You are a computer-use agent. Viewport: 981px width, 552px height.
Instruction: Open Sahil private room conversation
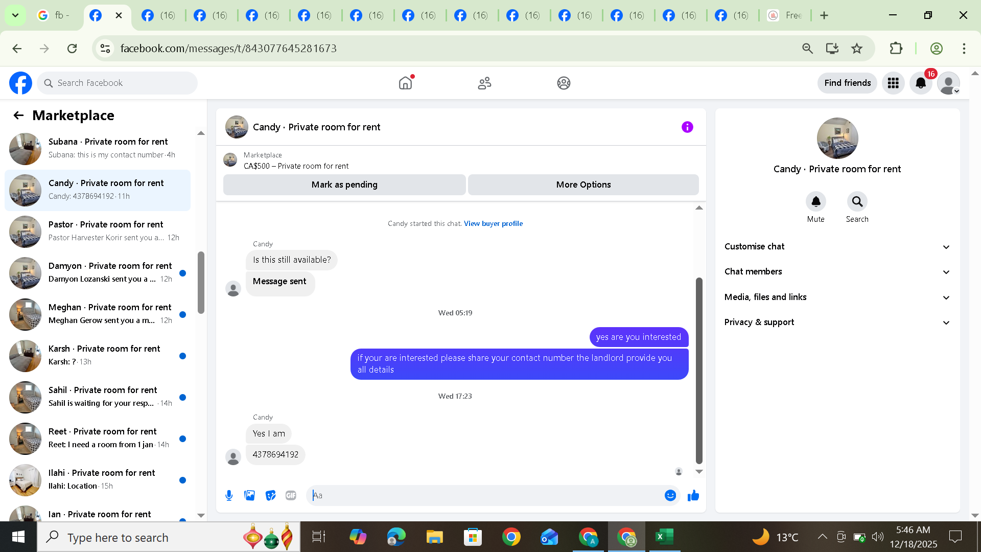tap(97, 397)
